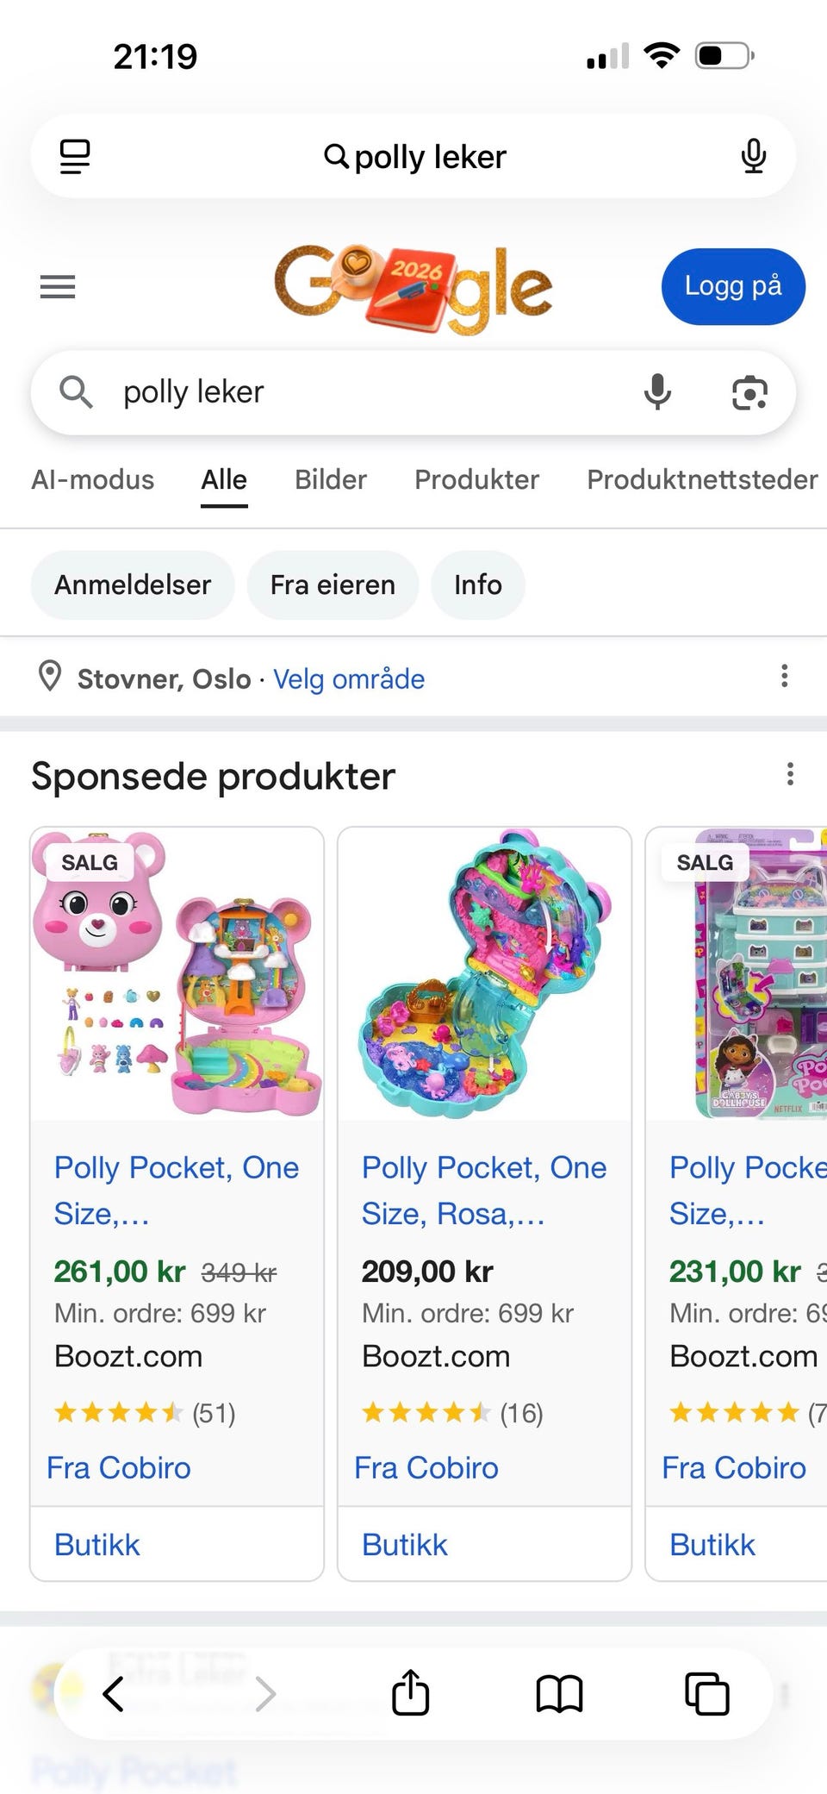Open Safari bookmarks book icon
This screenshot has height=1794, width=827.
[x=559, y=1693]
